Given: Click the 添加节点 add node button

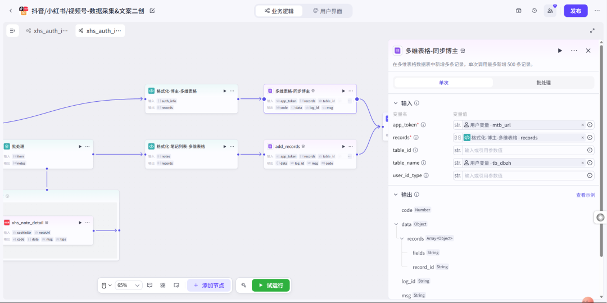Looking at the screenshot, I should (209, 285).
